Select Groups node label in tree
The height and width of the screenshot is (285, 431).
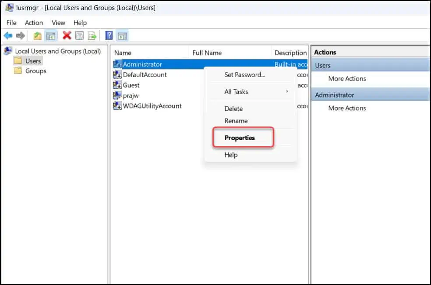tap(36, 71)
